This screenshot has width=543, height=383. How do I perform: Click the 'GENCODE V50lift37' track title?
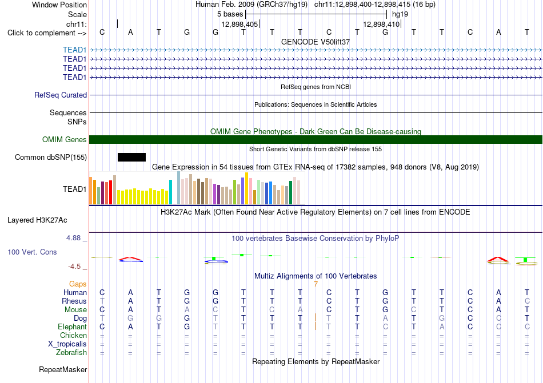coord(316,42)
